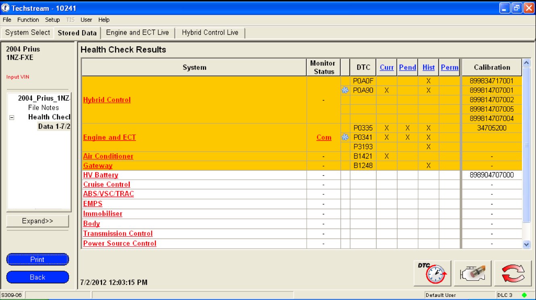Click the freeze frame snowflake icon beside P0A90
Image resolution: width=536 pixels, height=300 pixels.
pos(345,91)
